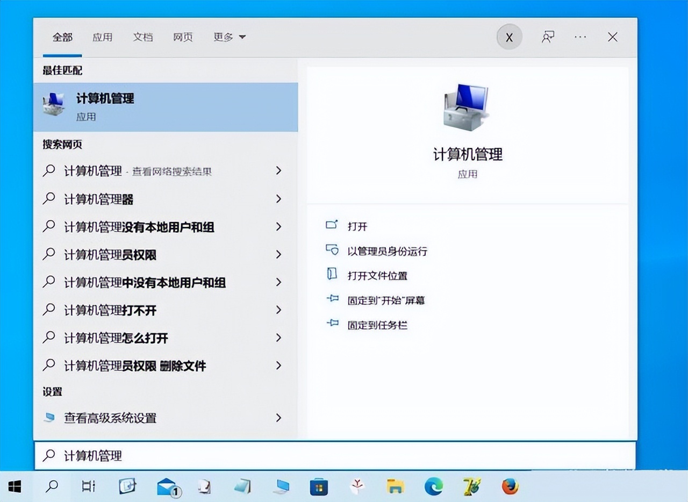Open Task View from the taskbar
This screenshot has height=502, width=688.
pos(89,487)
